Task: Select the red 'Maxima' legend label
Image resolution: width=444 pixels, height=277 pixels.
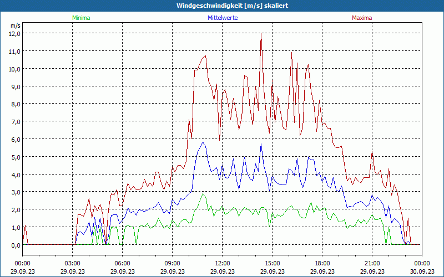Action: [362, 18]
